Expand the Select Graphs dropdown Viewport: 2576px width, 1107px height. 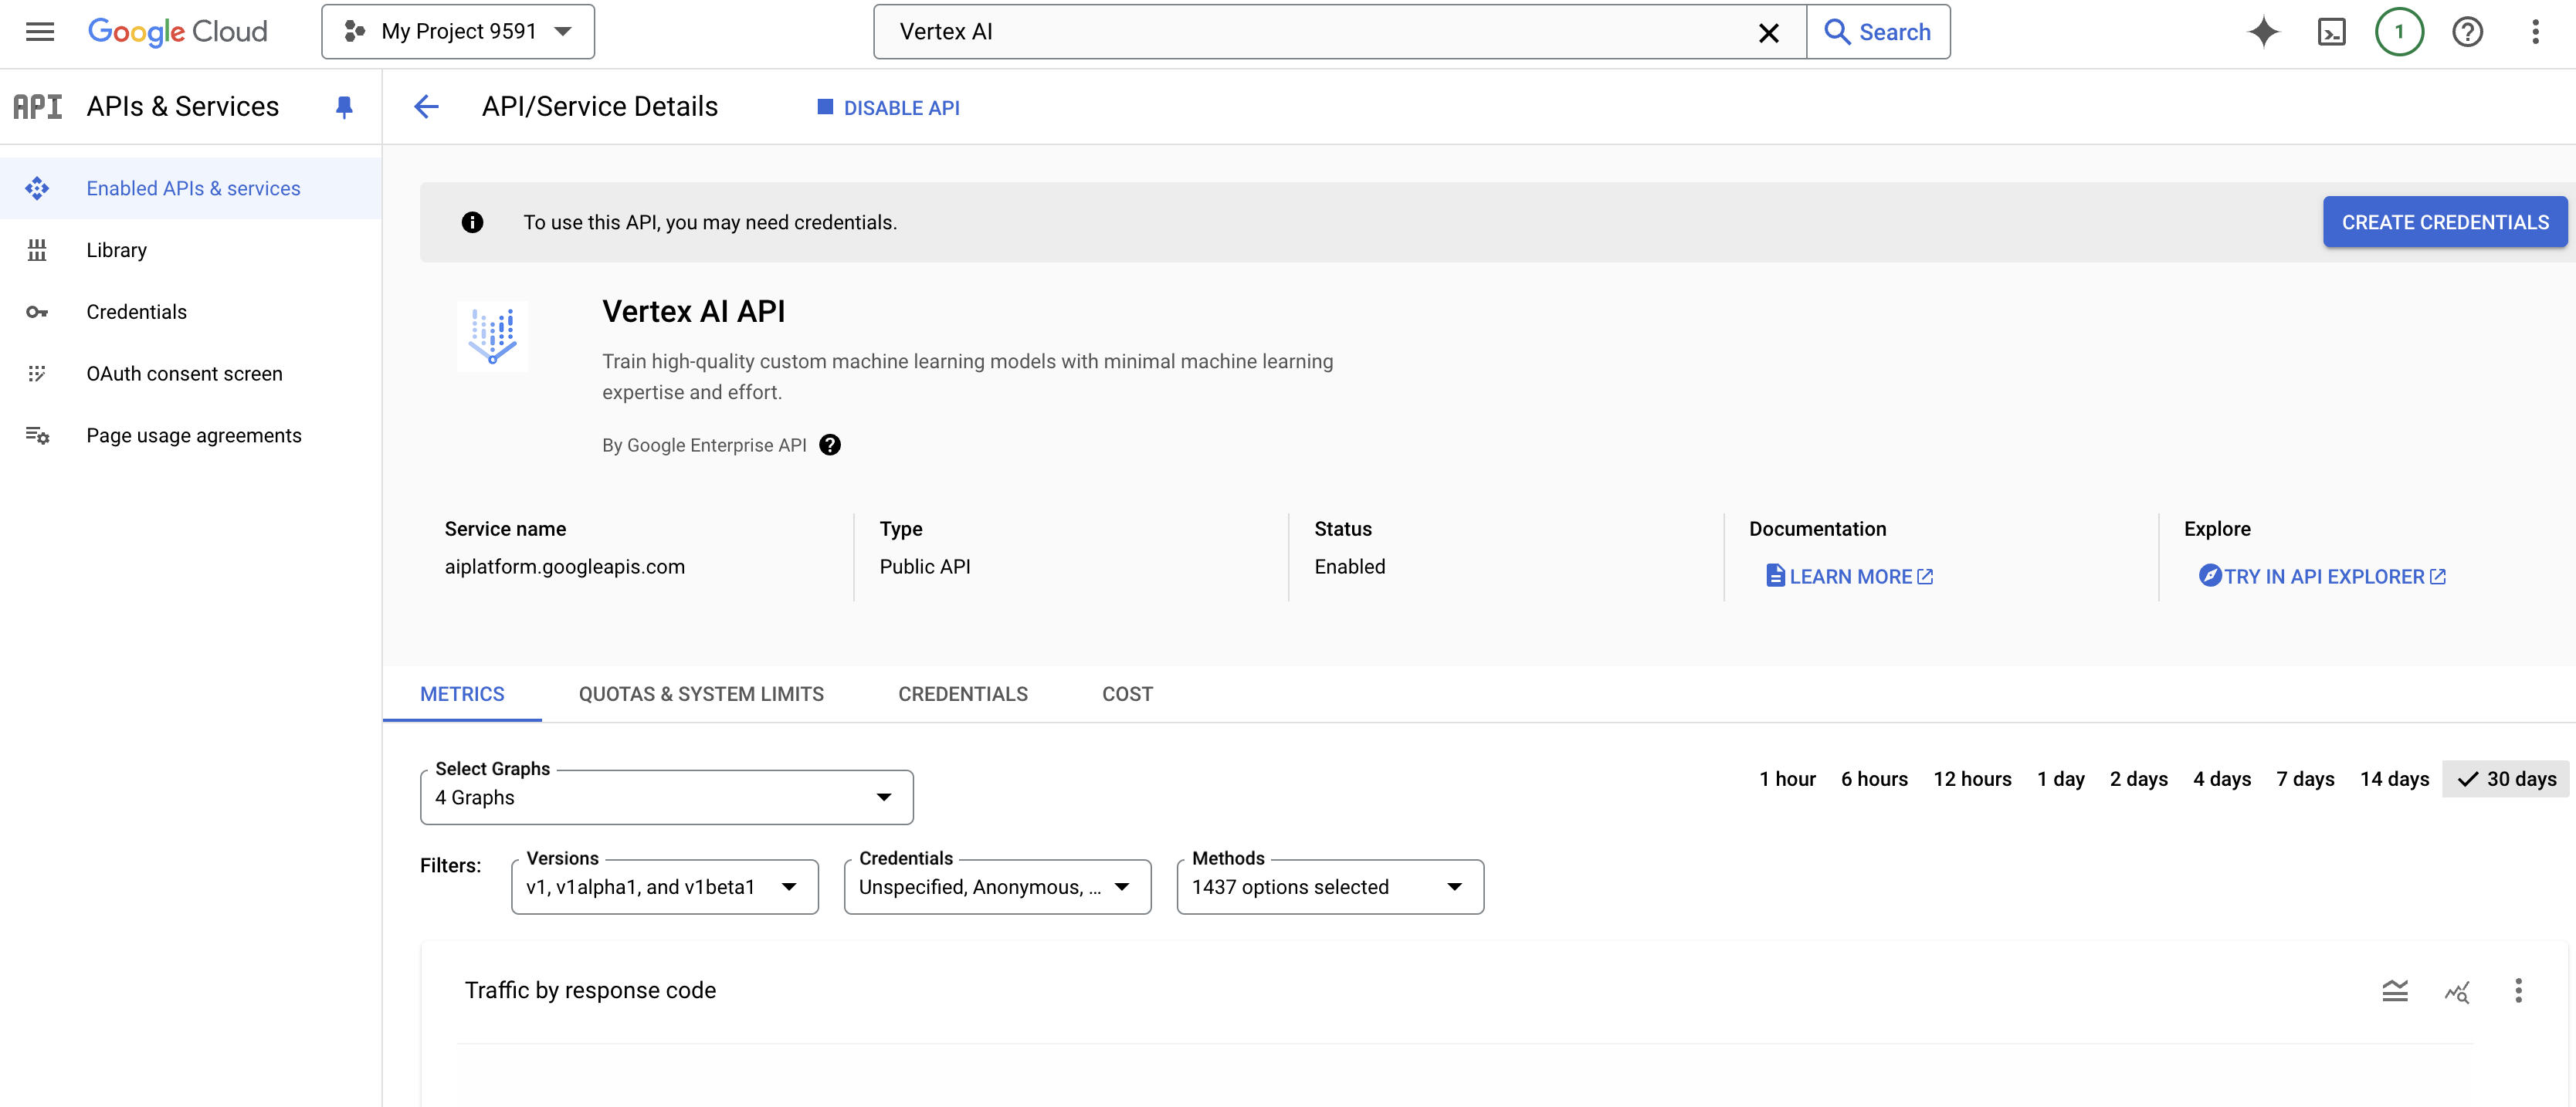(x=667, y=797)
